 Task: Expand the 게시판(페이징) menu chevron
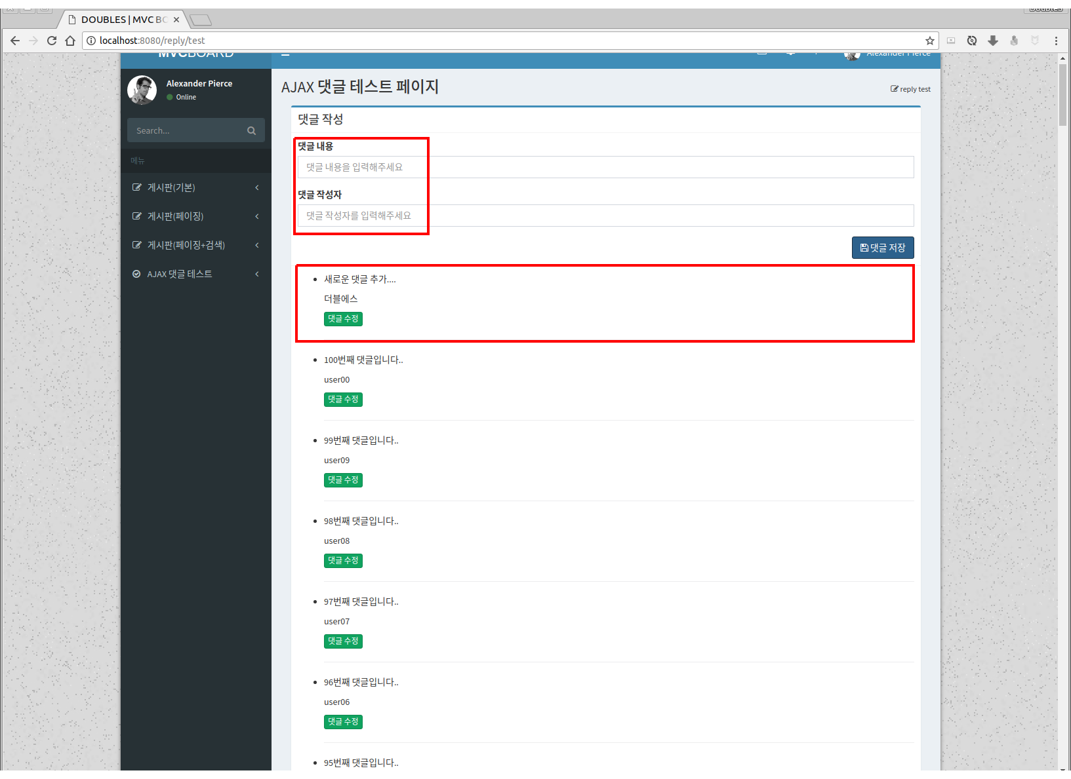click(257, 216)
